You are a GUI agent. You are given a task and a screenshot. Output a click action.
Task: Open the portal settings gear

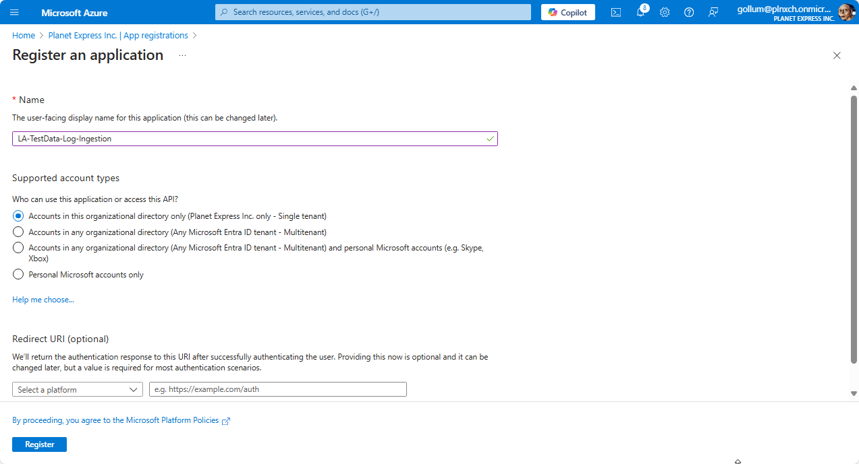tap(664, 12)
